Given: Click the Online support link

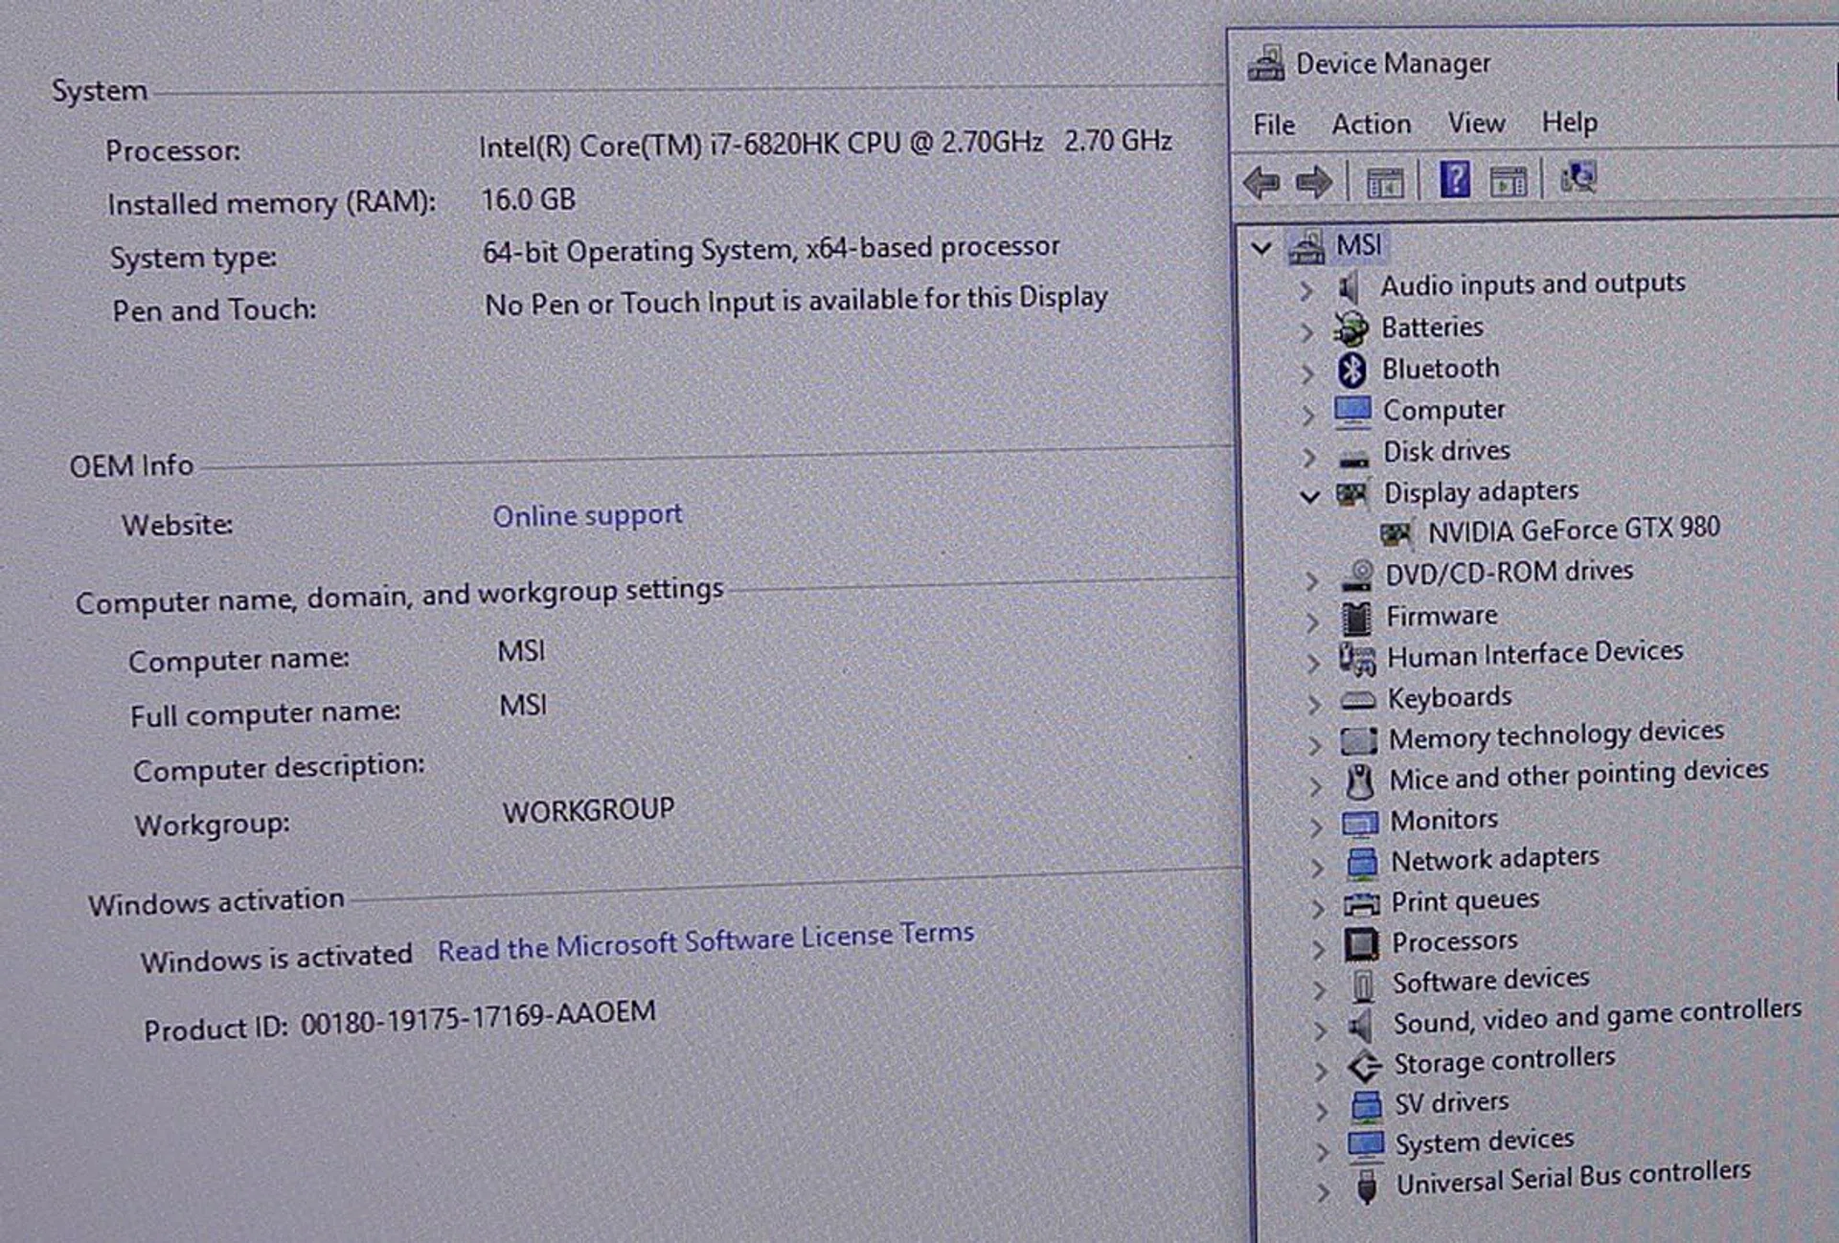Looking at the screenshot, I should click(587, 515).
